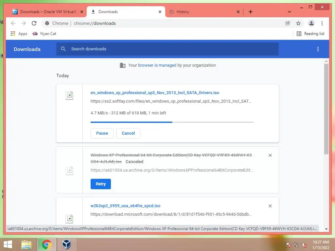Viewport: 335px width, 251px height.
Task: Switch to the History tab
Action: pos(204,12)
